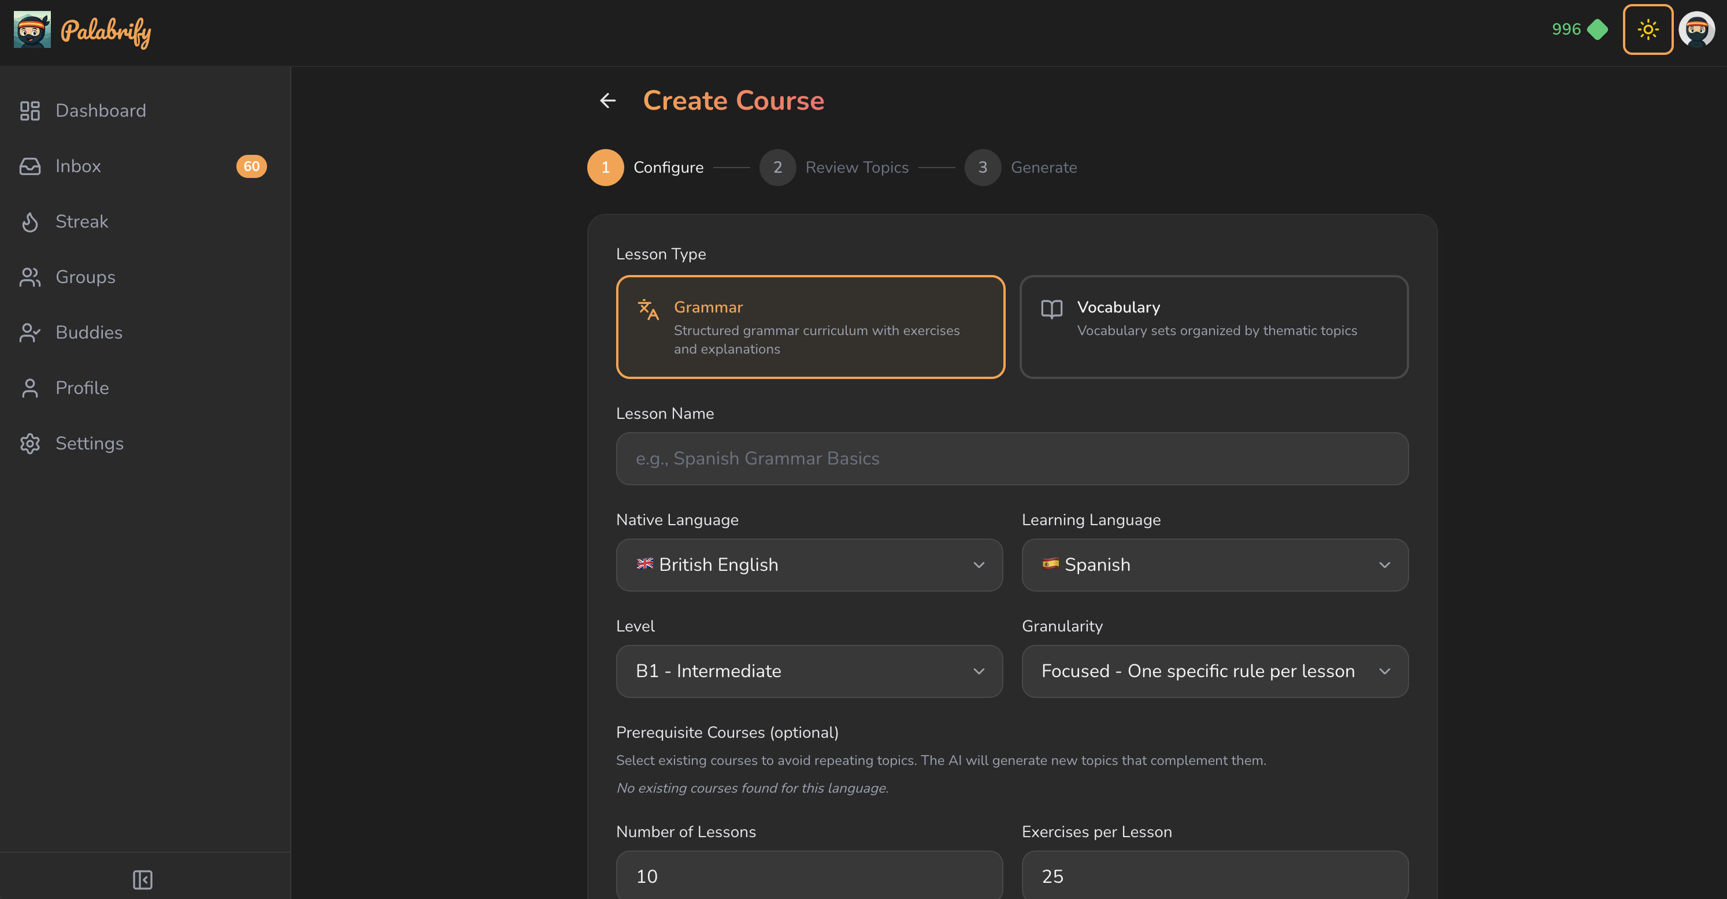Click the Grammar translate icon
The image size is (1727, 899).
pos(648,309)
